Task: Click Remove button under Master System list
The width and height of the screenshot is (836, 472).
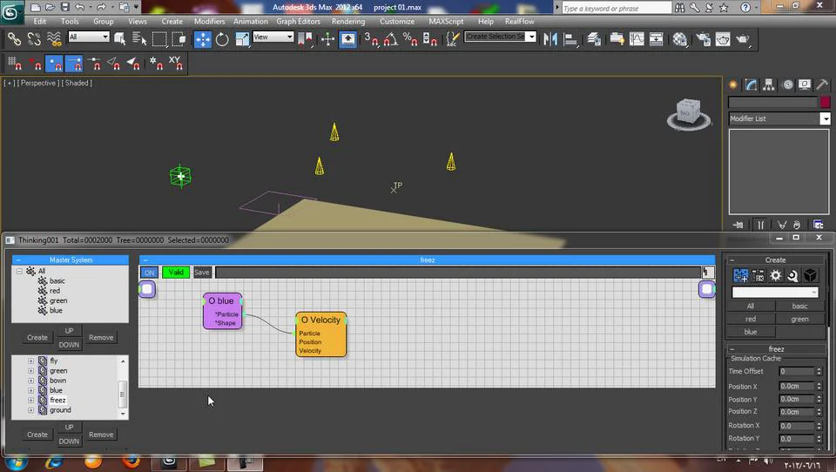Action: [101, 337]
